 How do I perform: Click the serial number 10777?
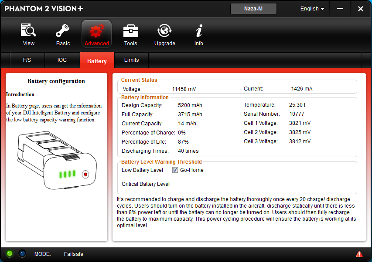(297, 114)
